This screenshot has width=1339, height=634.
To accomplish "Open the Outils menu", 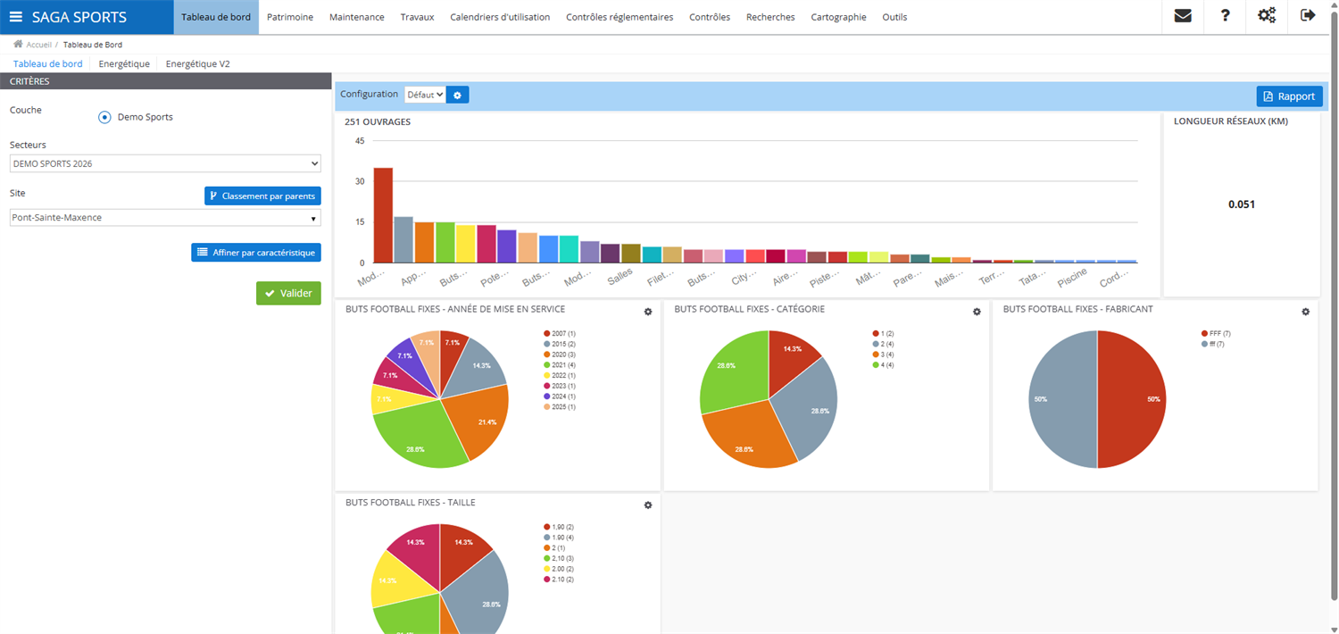I will 894,17.
